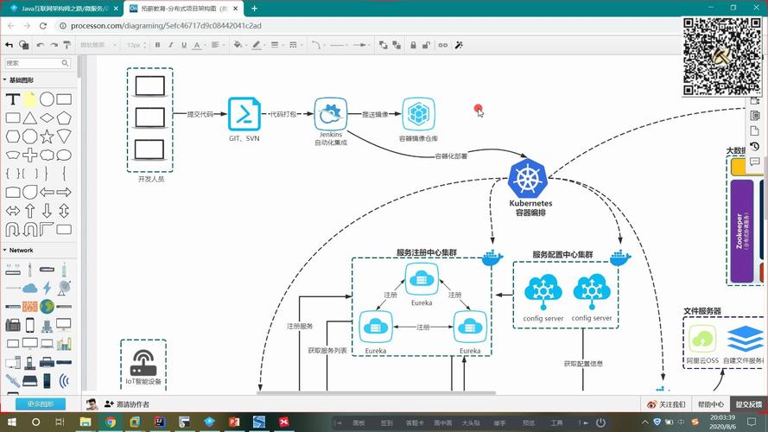Toggle italic text formatting
This screenshot has width=768, height=432.
pos(170,45)
